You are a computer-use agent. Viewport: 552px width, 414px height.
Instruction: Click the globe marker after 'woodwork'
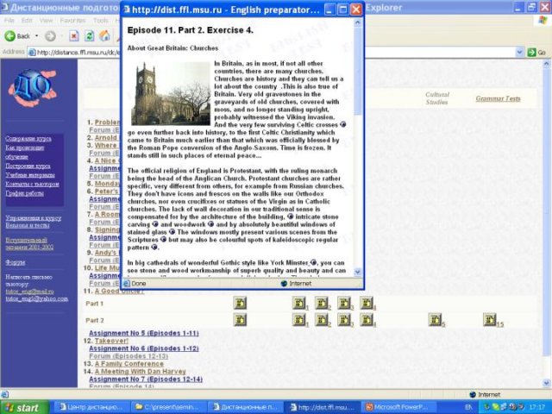tap(210, 224)
